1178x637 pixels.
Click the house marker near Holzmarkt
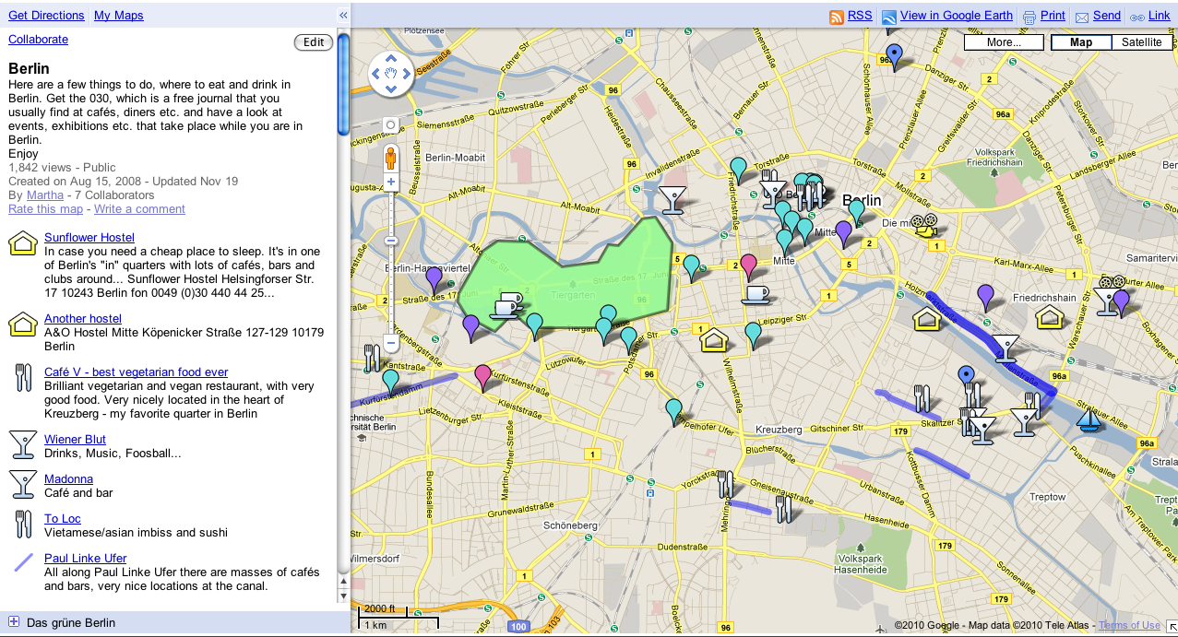click(926, 319)
